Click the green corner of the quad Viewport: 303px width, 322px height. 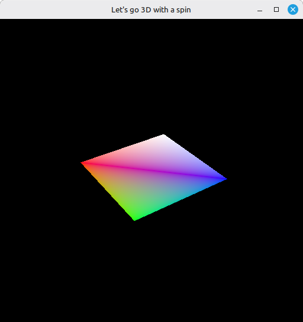pyautogui.click(x=135, y=219)
